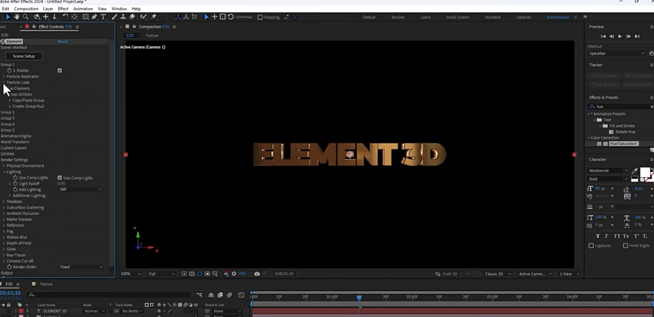The image size is (654, 317).
Task: Reset the Element effect
Action: pyautogui.click(x=62, y=42)
